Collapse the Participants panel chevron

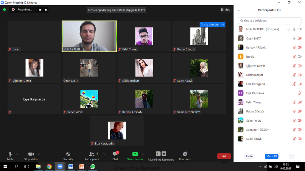click(x=239, y=10)
